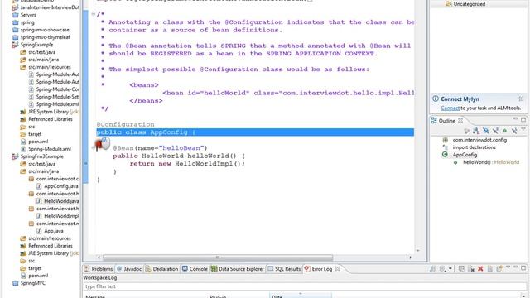
Task: Select the SpringFrw3Example project
Action: point(41,156)
